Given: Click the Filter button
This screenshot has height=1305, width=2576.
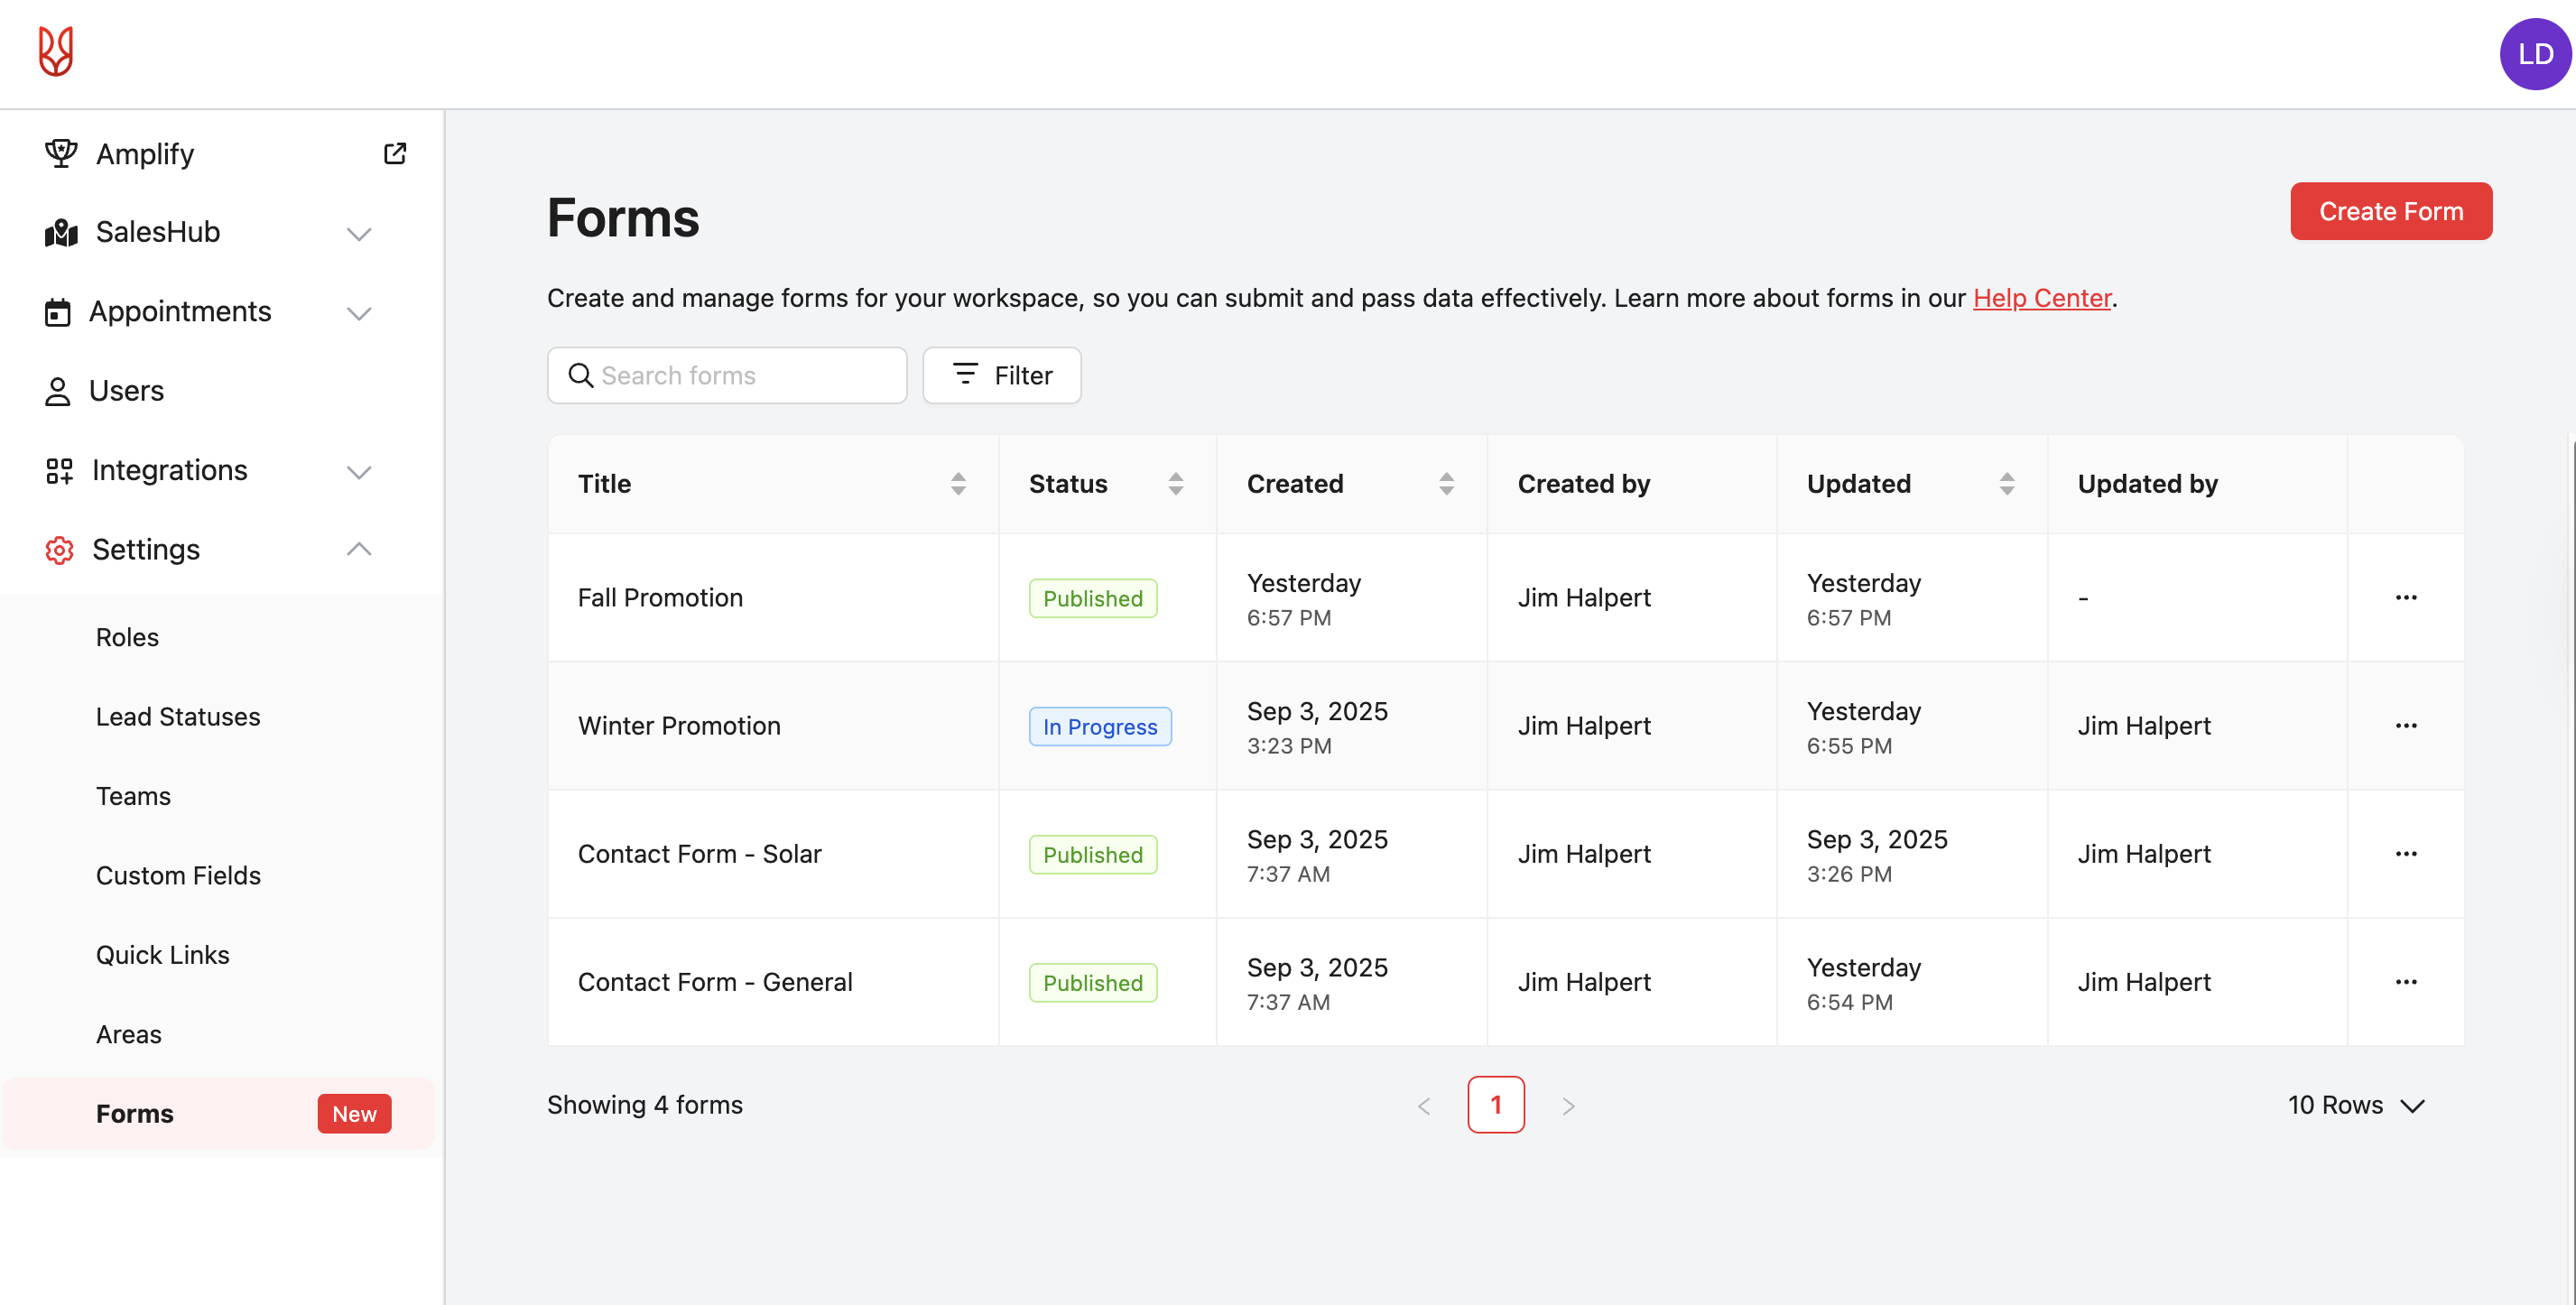Looking at the screenshot, I should coord(1001,375).
